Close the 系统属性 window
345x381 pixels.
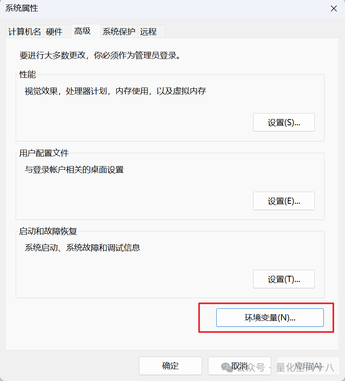(334, 9)
